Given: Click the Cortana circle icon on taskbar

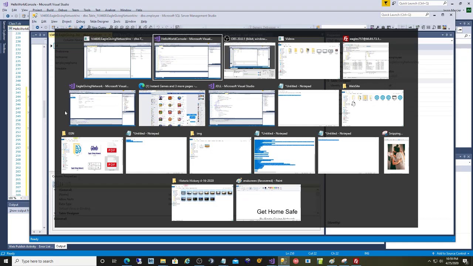Looking at the screenshot, I should coord(102,261).
